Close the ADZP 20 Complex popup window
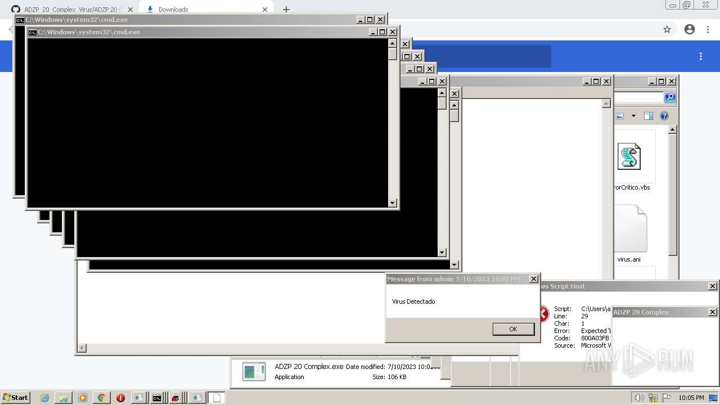Viewport: 720px width, 405px height. click(x=712, y=312)
